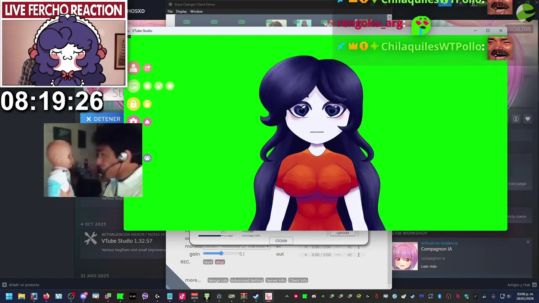
Task: Open the Windows Start menu
Action: tap(9, 296)
